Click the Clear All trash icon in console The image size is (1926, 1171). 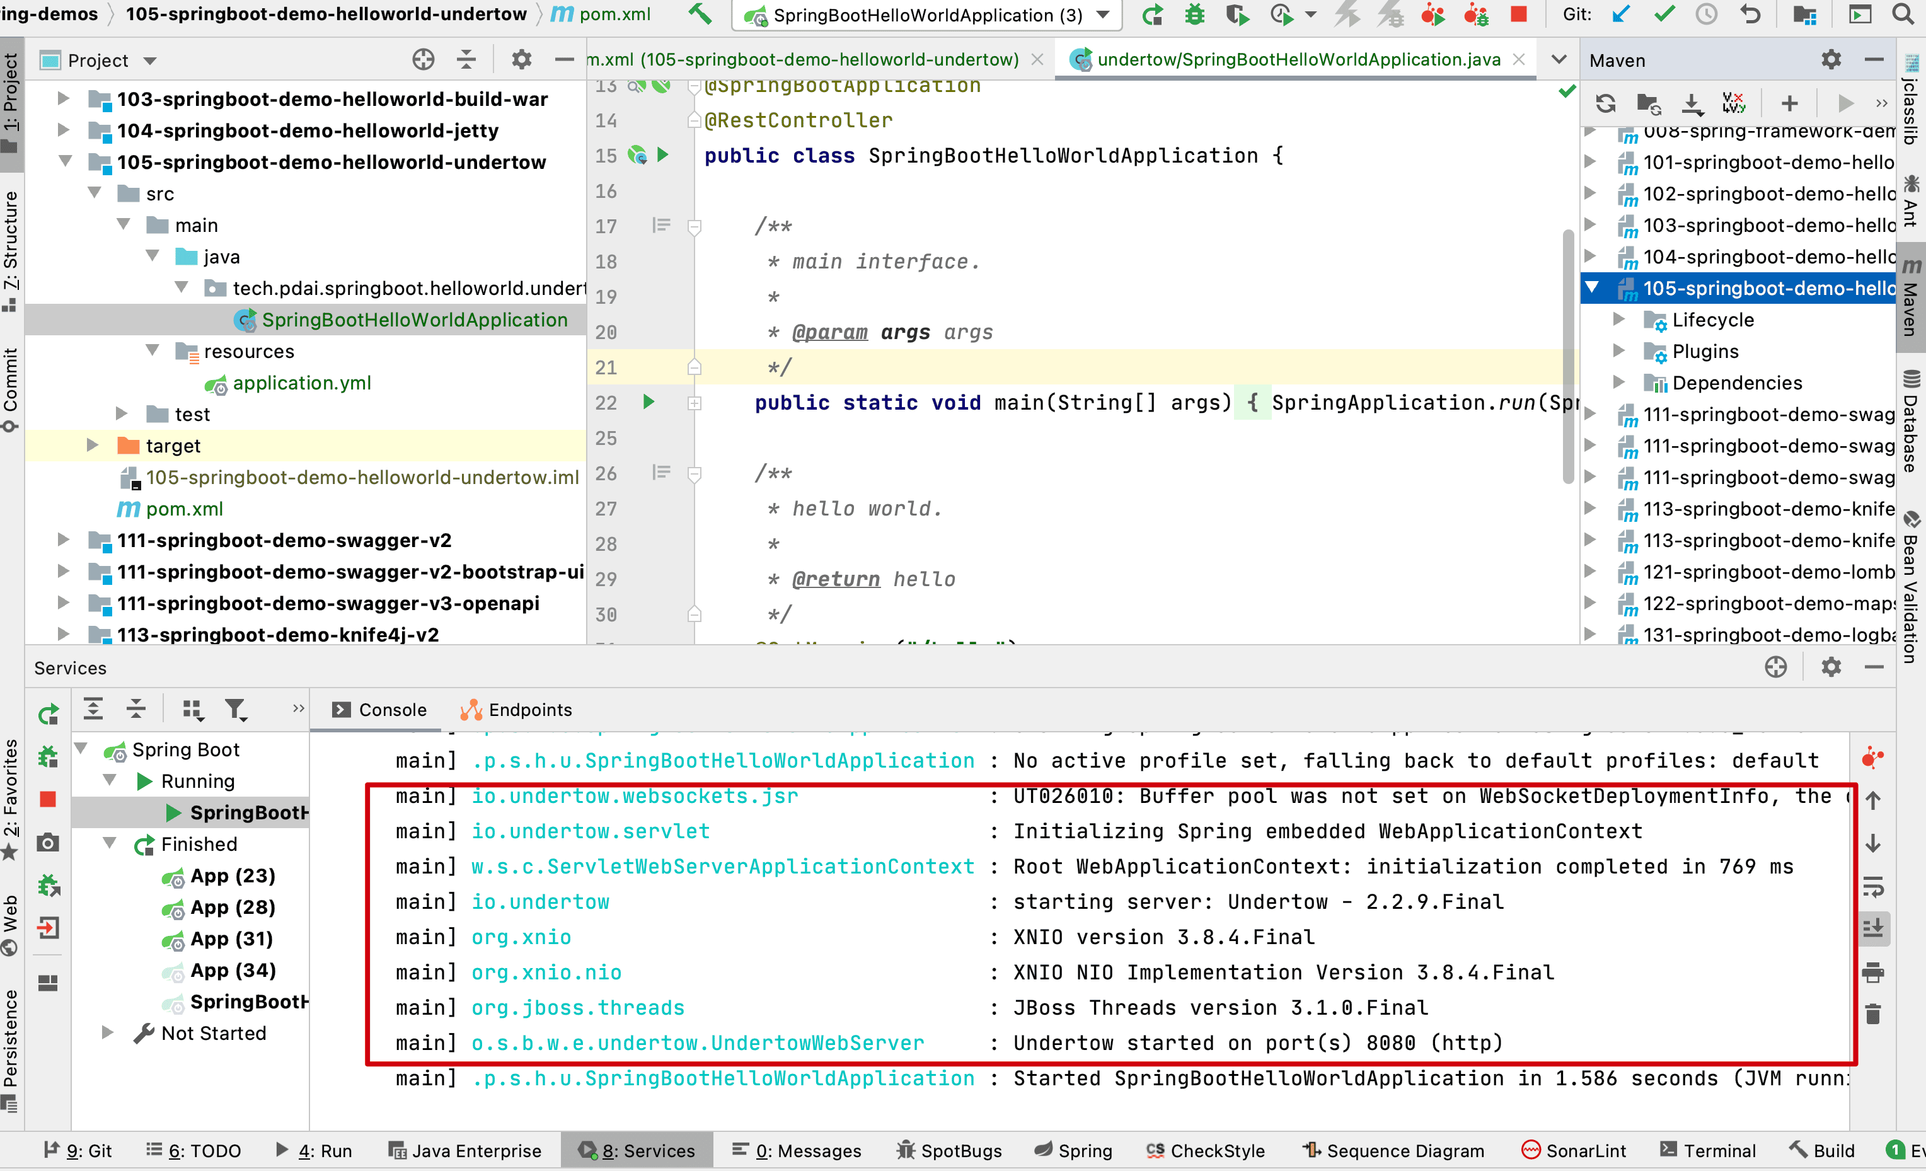click(x=1873, y=1015)
